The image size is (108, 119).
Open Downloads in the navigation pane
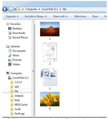pos(19,33)
